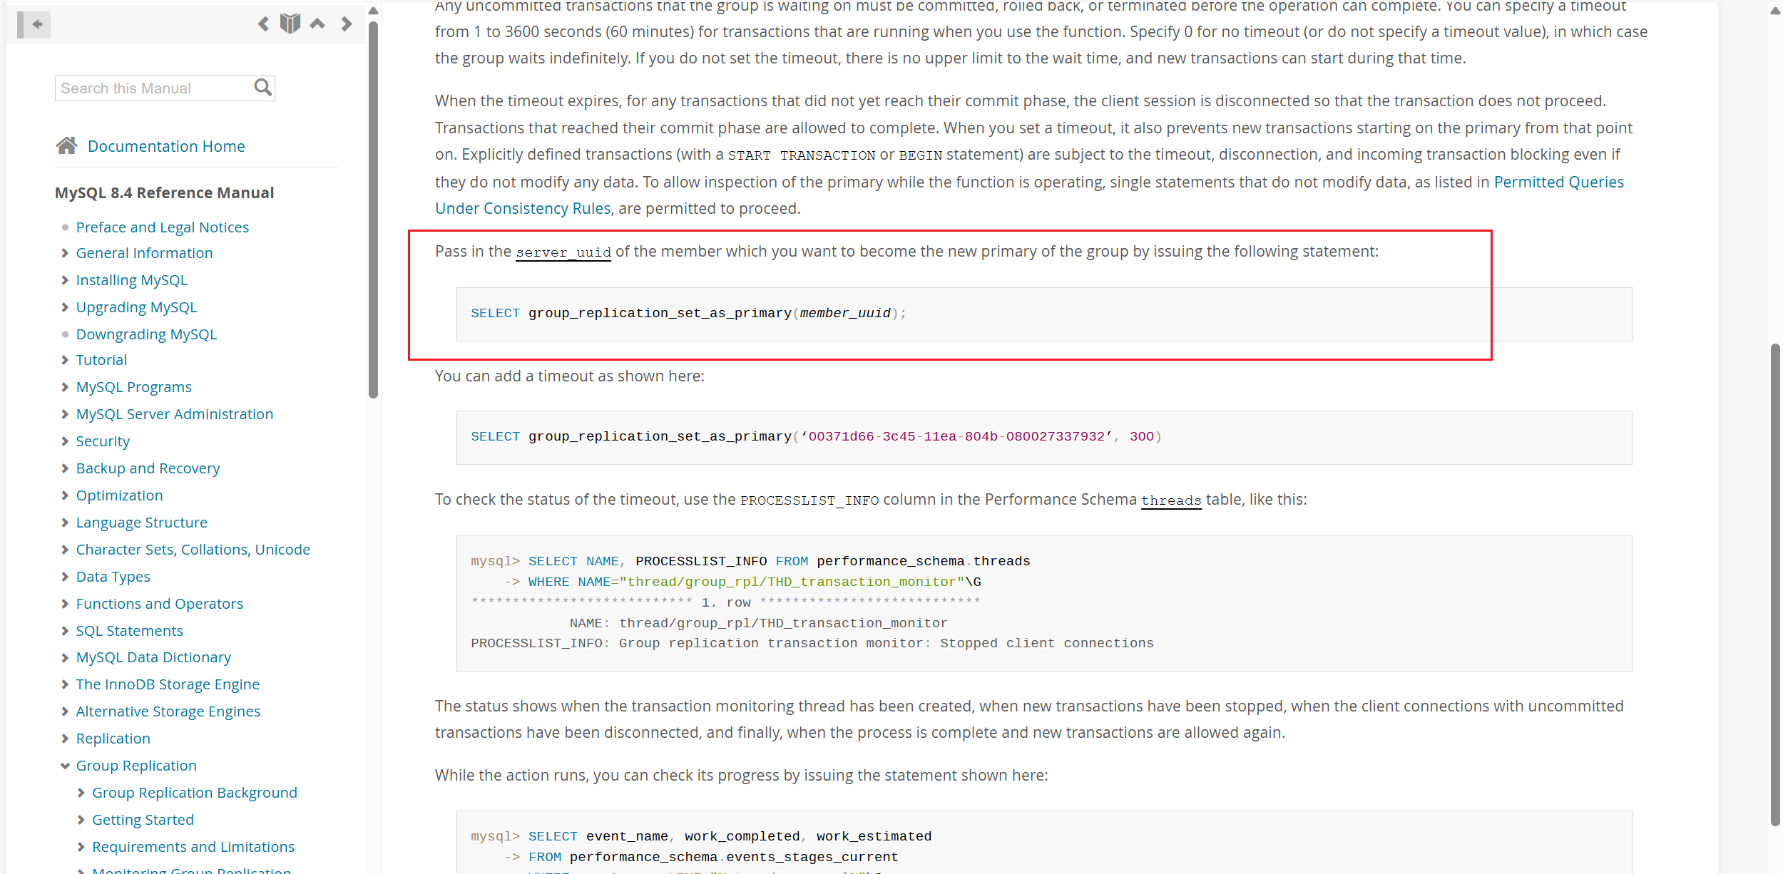Expand the Replication section chevron

click(65, 739)
